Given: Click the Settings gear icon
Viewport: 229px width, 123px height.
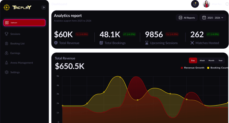Looking at the screenshot, I should pos(6,72).
